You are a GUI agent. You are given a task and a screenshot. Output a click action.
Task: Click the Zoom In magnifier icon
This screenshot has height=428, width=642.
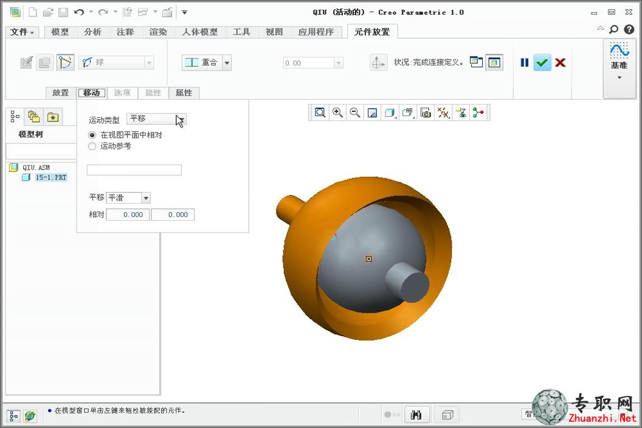point(337,112)
